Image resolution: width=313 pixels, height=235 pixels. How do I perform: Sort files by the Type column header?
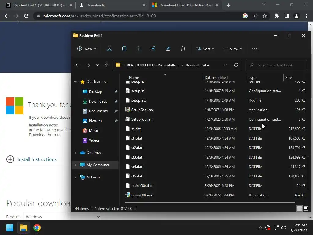click(252, 77)
